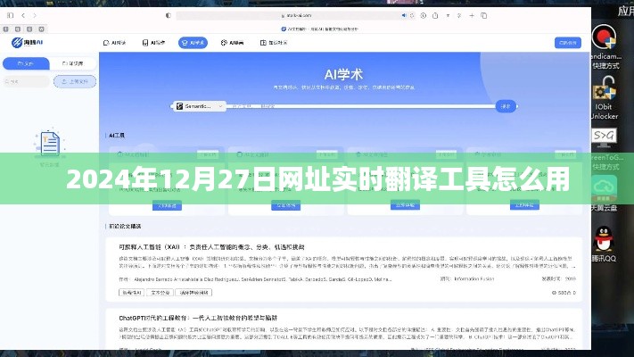Show the tab overview icon

pos(483,15)
